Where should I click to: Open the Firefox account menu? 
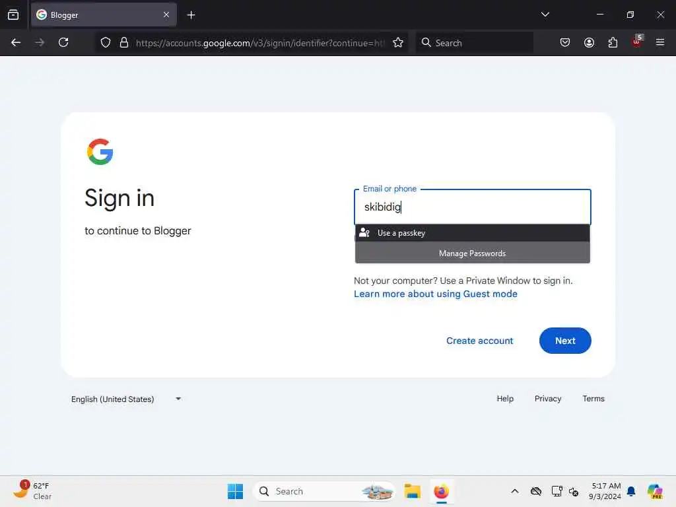pyautogui.click(x=589, y=42)
